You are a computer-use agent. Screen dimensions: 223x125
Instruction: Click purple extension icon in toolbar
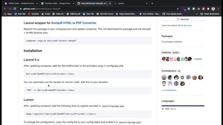[184, 9]
